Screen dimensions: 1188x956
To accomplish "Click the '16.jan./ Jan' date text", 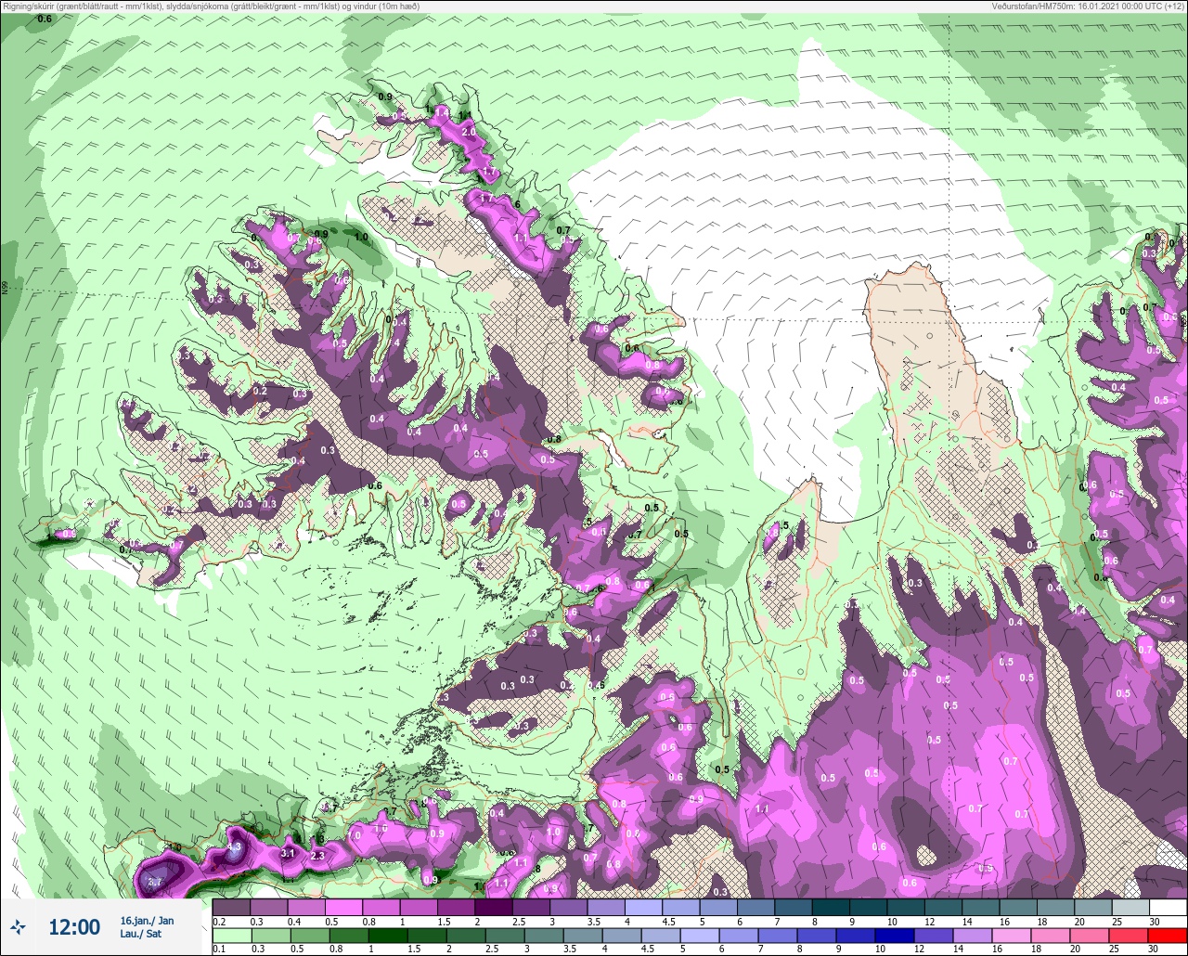I will (147, 921).
